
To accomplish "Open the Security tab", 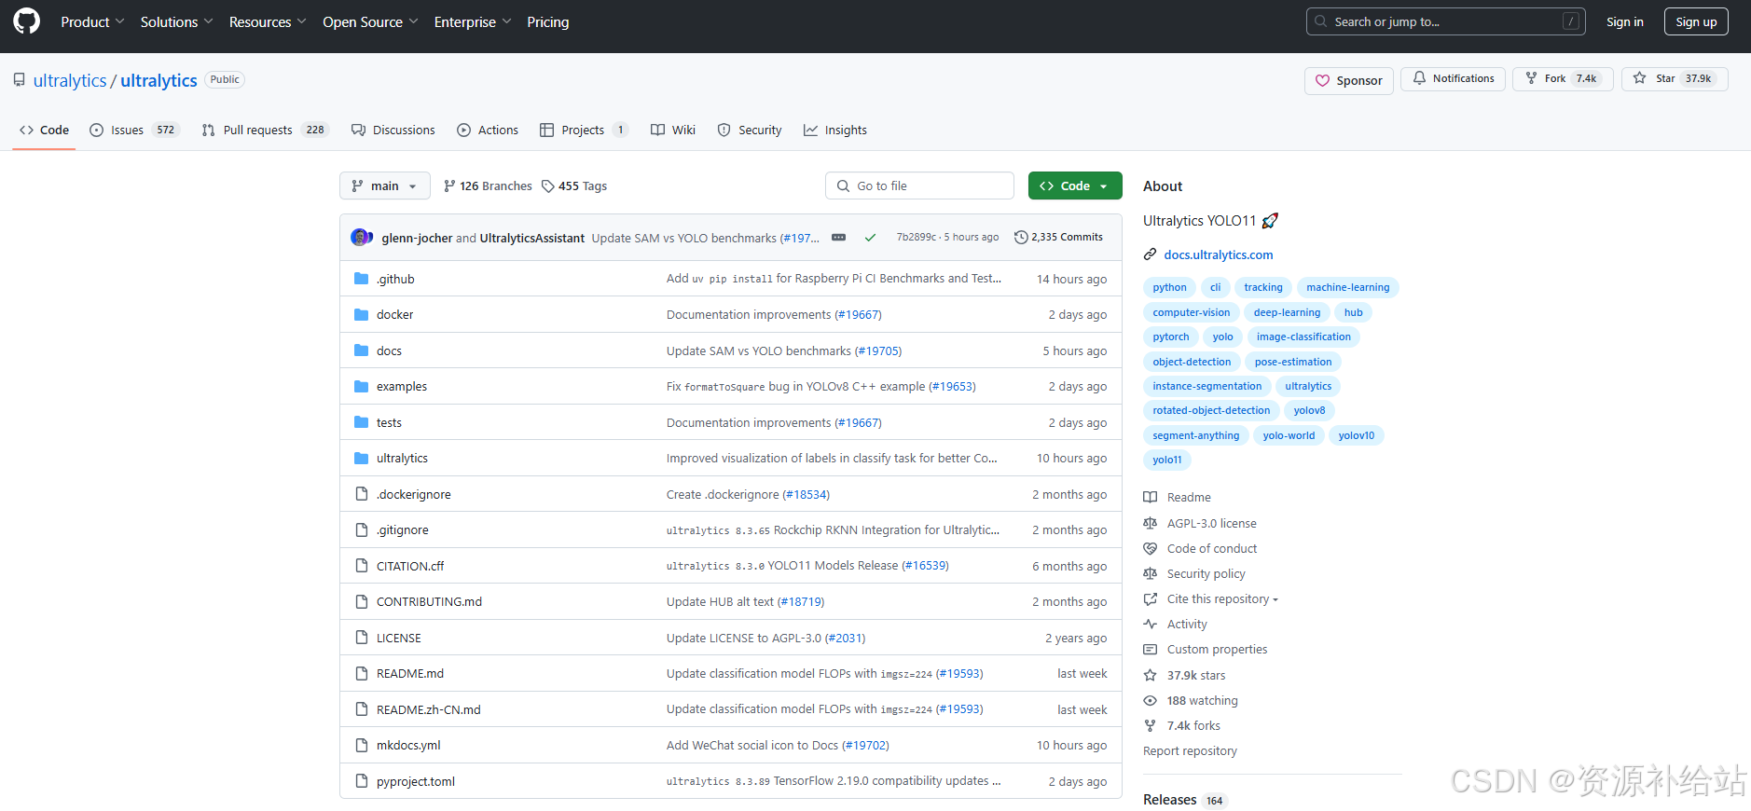I will click(750, 130).
